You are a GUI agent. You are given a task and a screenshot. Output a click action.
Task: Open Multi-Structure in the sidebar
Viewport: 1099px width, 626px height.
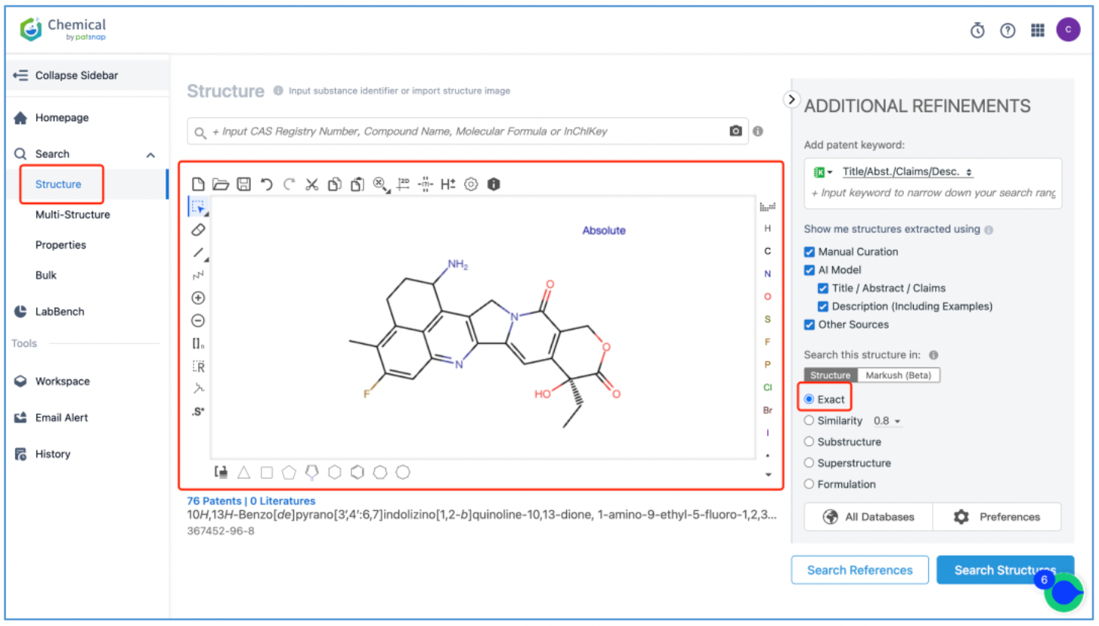tap(73, 215)
